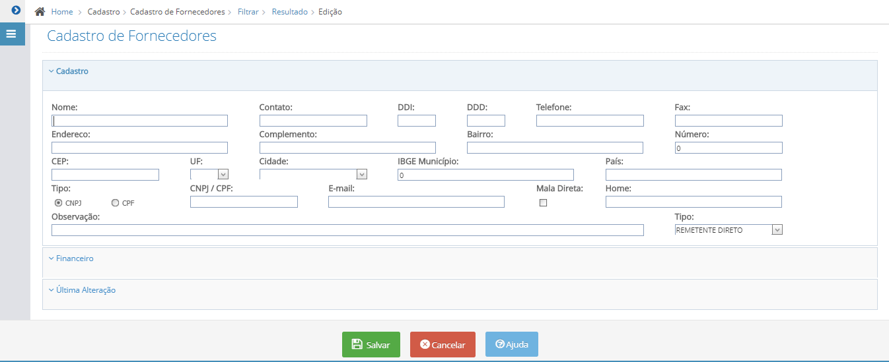This screenshot has width=889, height=362.
Task: Click the Cadastro de Fornecedores page title
Action: 132,36
